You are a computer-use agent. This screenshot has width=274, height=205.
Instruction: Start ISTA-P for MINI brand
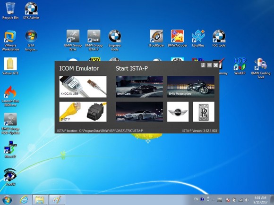178,112
